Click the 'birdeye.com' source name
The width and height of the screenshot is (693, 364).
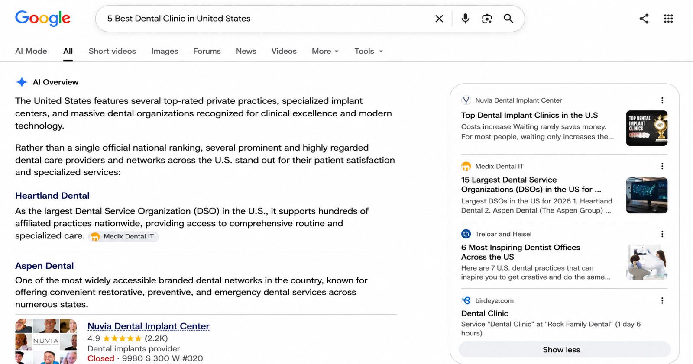(494, 300)
